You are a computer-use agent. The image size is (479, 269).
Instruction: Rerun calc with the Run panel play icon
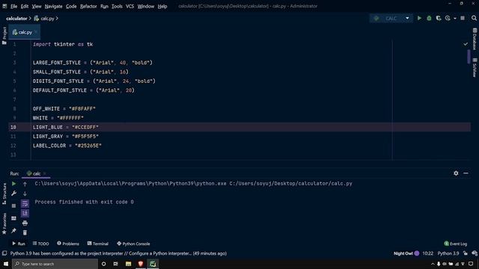tap(13, 184)
